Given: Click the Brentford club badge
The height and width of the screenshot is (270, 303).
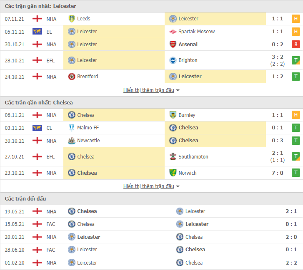Looking at the screenshot, I should (x=72, y=77).
